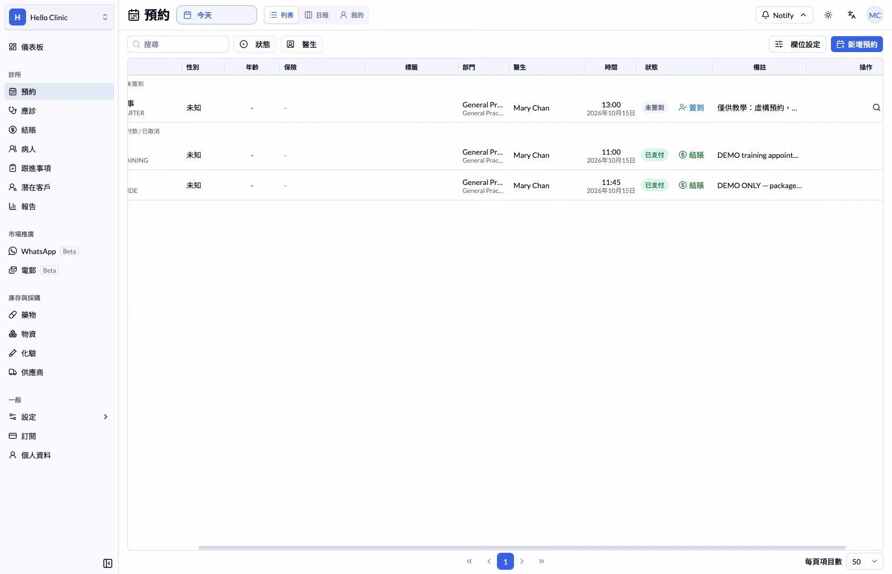Open 物資 supplies page
Image resolution: width=892 pixels, height=574 pixels.
coord(59,334)
